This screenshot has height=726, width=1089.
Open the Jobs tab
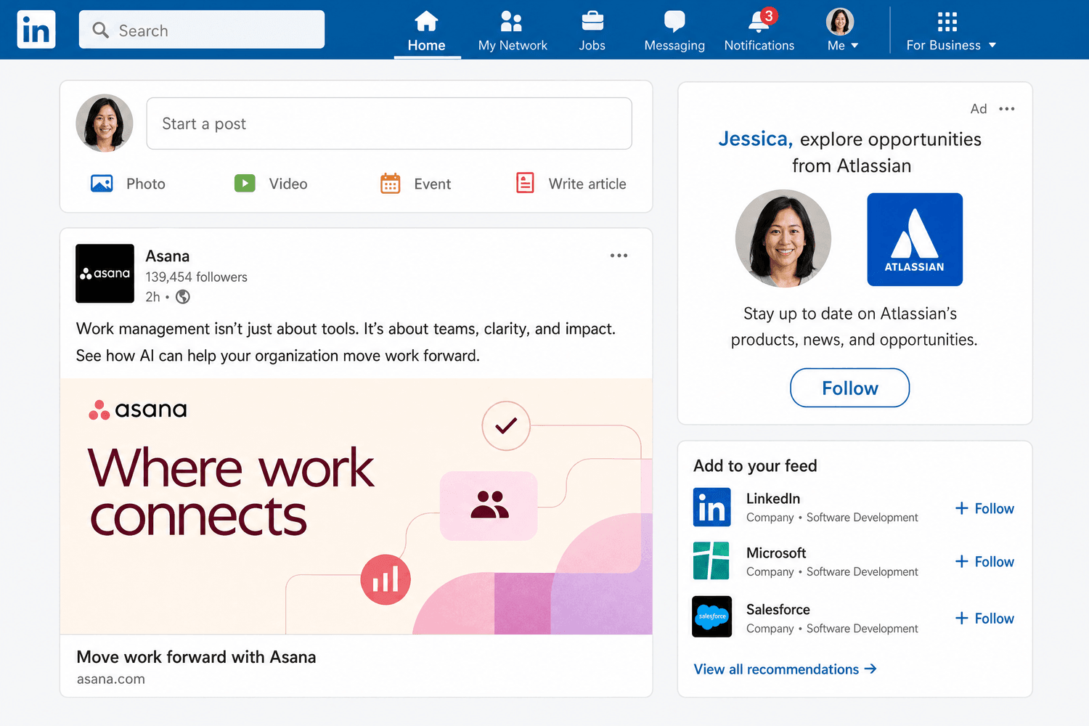coord(592,31)
